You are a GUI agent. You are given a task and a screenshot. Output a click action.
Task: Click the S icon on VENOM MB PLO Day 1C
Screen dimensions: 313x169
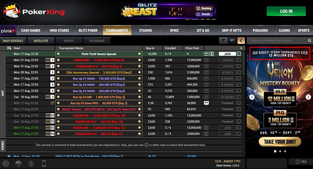point(206,134)
